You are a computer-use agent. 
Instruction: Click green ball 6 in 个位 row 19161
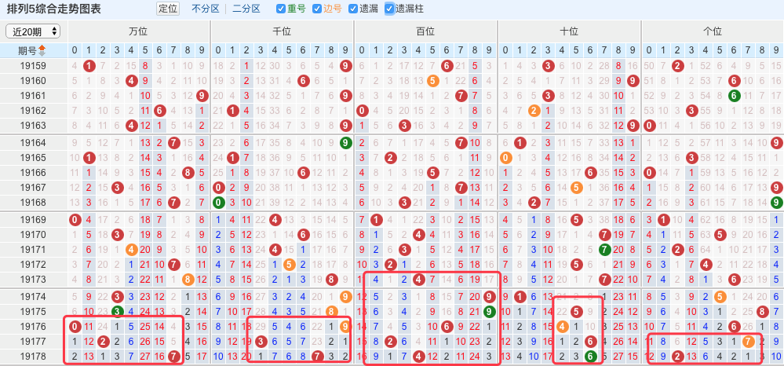pyautogui.click(x=734, y=96)
